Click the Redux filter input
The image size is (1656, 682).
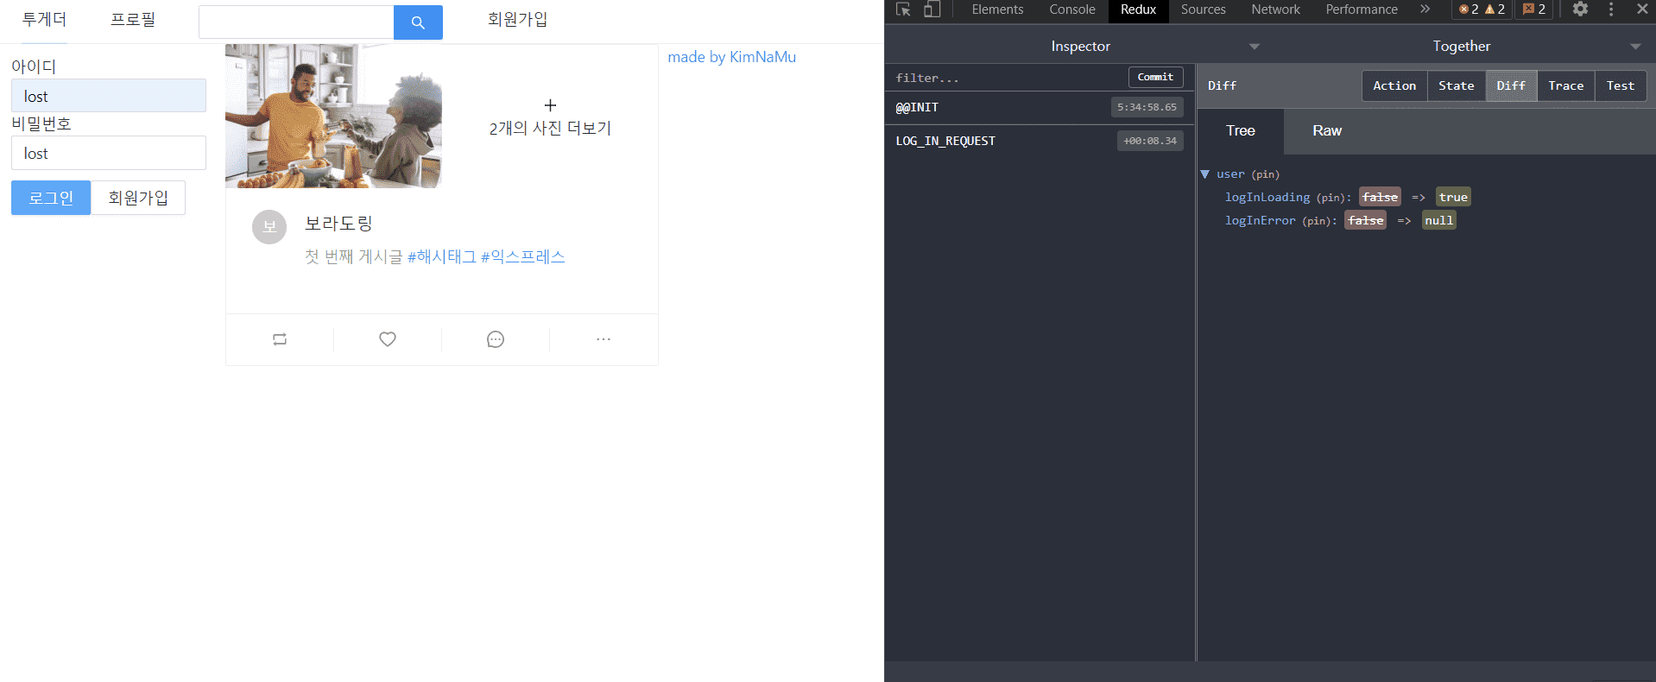(x=1008, y=78)
